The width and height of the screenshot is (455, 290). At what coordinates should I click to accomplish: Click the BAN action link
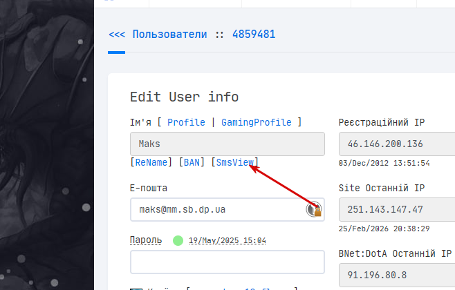click(x=190, y=162)
